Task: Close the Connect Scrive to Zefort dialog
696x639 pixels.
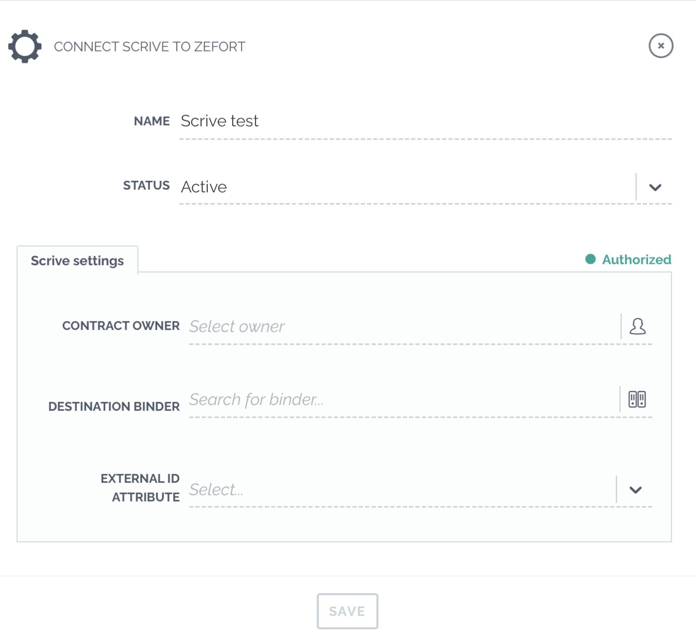Action: click(x=661, y=46)
